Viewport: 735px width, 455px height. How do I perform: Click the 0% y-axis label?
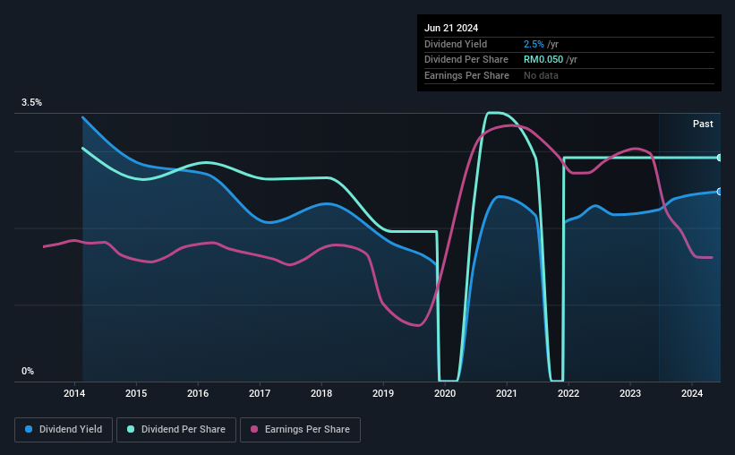(28, 371)
